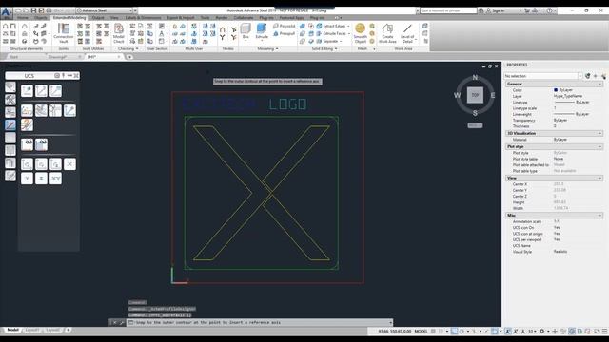This screenshot has width=609, height=342.
Task: Expand the Modeling panel dropdown
Action: click(x=267, y=48)
